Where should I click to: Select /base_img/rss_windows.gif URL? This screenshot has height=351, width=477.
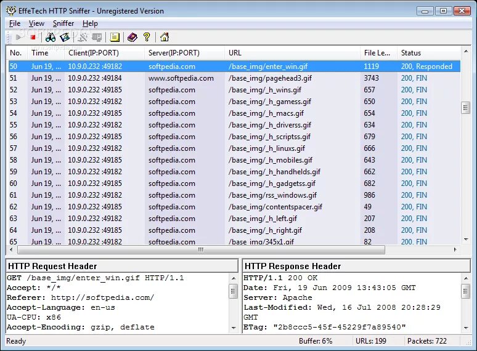pos(272,195)
